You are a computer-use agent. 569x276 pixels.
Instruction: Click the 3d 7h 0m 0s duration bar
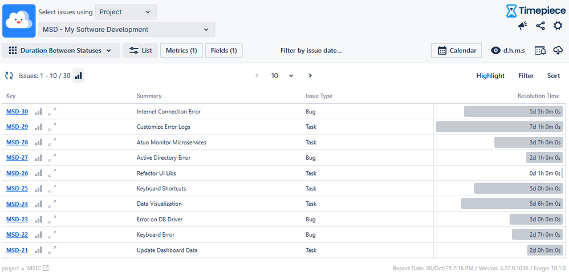[x=529, y=143]
